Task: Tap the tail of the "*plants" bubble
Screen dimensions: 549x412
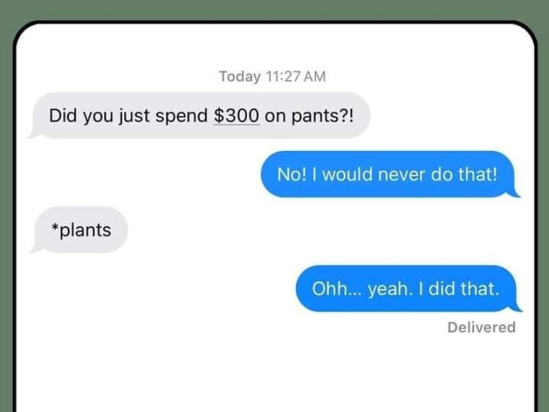Action: pos(35,248)
